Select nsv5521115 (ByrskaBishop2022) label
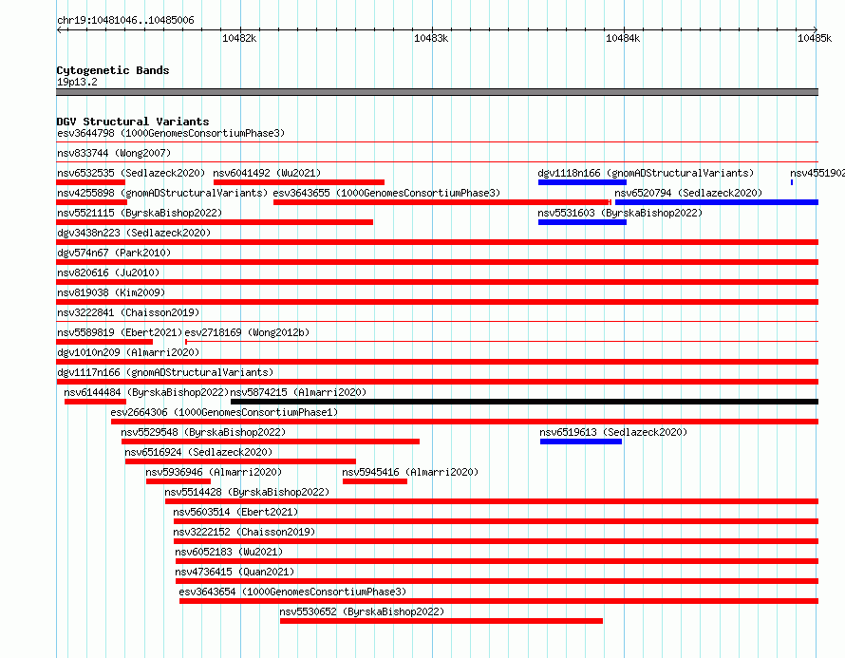Viewport: 845px width, 658px height. click(x=140, y=213)
